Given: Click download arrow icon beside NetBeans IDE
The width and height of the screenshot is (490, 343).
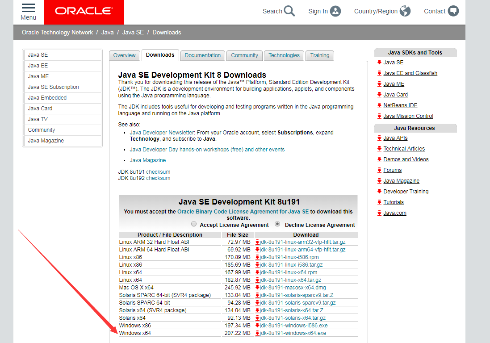Looking at the screenshot, I should tap(379, 105).
